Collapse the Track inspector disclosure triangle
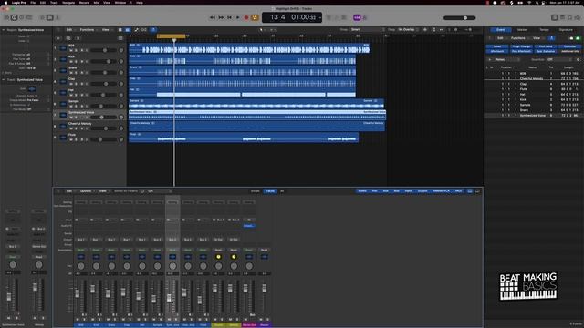 (4, 79)
